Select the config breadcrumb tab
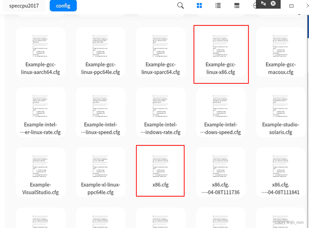Image resolution: width=309 pixels, height=228 pixels. click(x=63, y=6)
